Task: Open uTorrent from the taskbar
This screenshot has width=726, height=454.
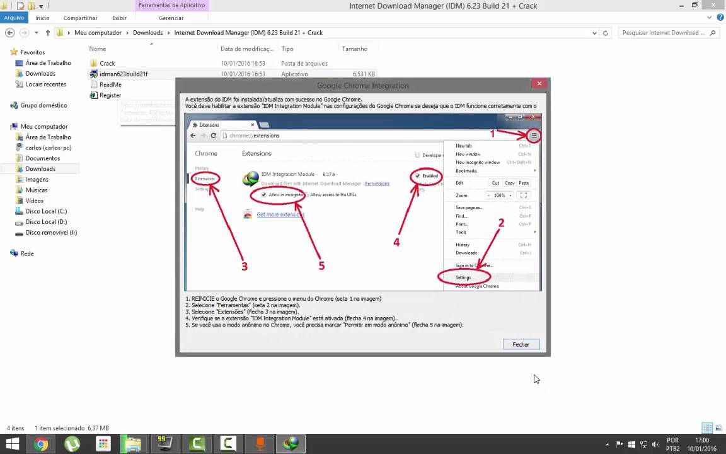Action: pyautogui.click(x=72, y=445)
